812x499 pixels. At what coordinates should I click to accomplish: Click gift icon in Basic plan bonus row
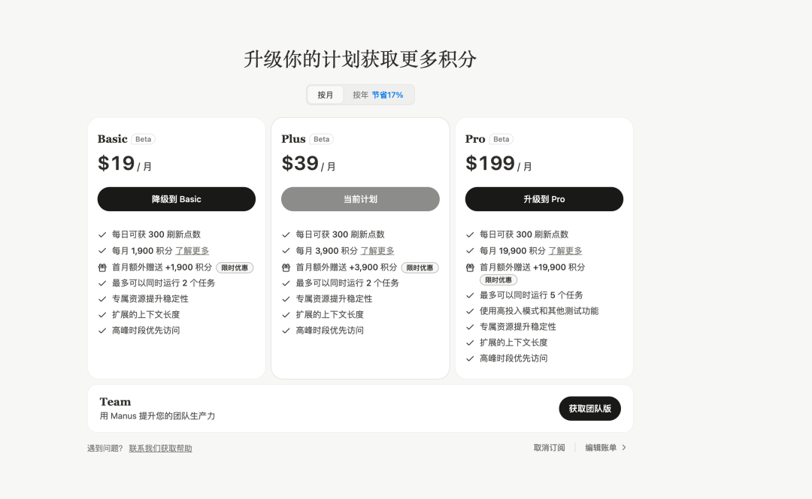click(x=102, y=268)
